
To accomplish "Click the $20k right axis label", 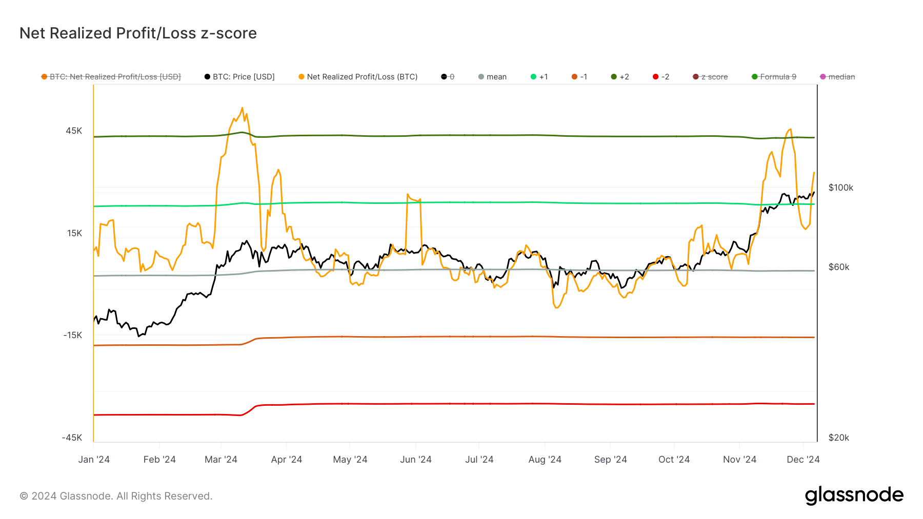I will pyautogui.click(x=839, y=438).
